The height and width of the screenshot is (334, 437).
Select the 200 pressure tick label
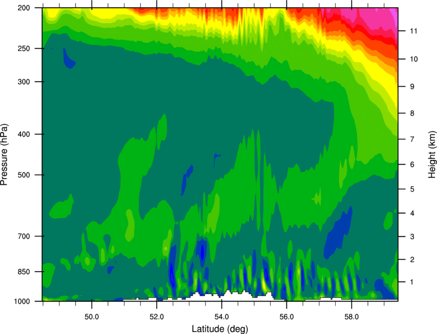(x=24, y=8)
